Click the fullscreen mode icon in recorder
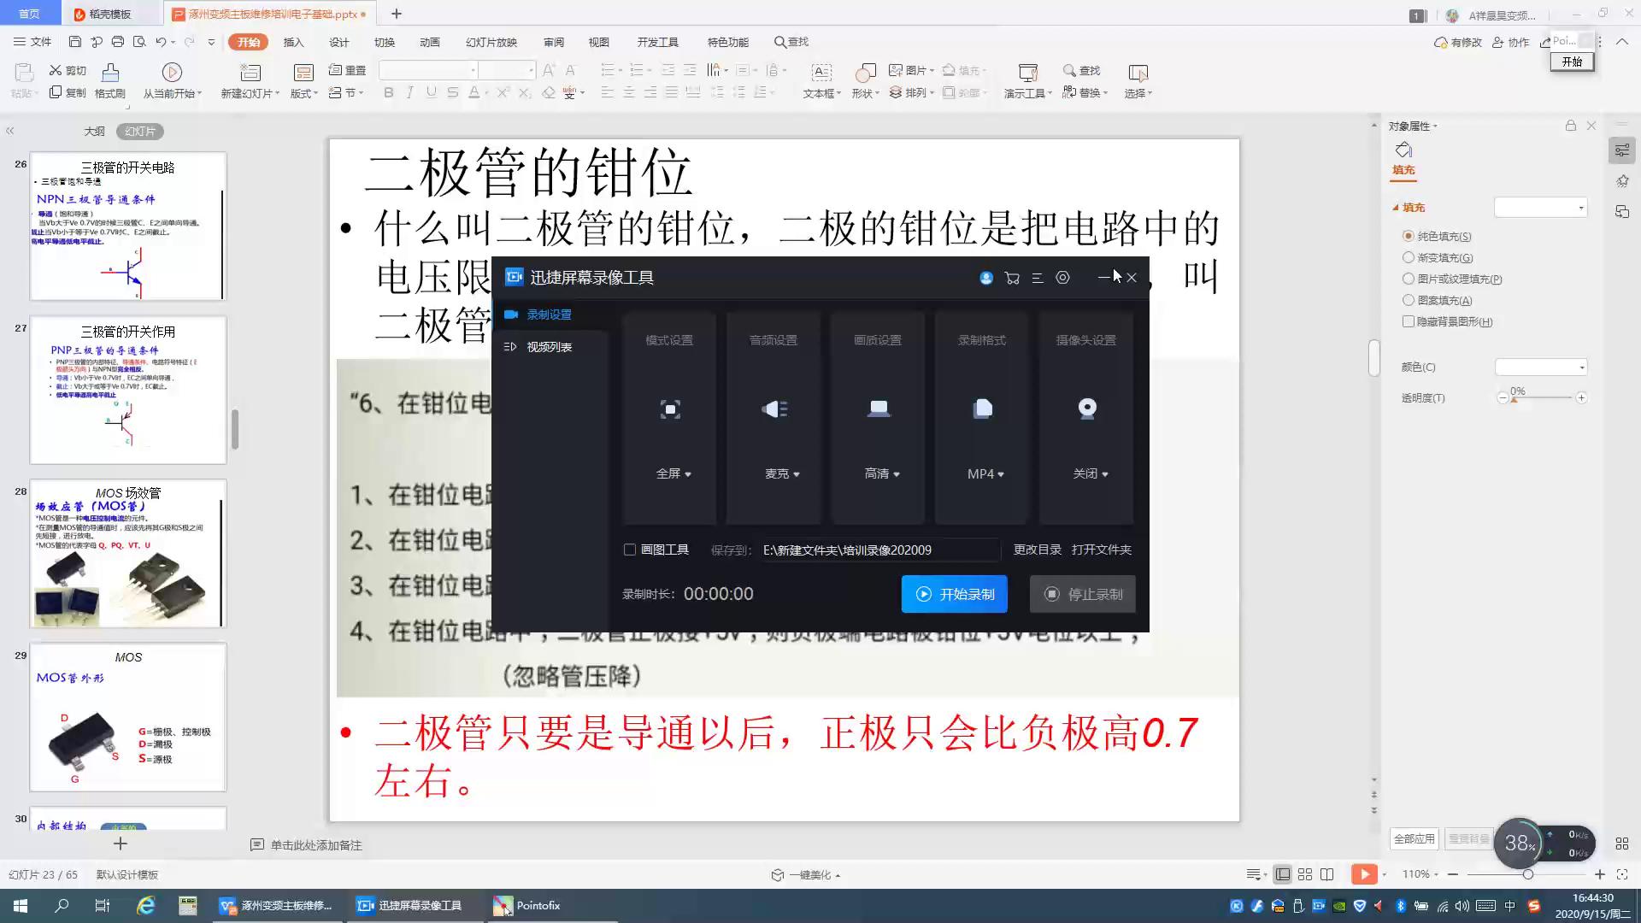Screen dimensions: 1641x923 coord(670,409)
